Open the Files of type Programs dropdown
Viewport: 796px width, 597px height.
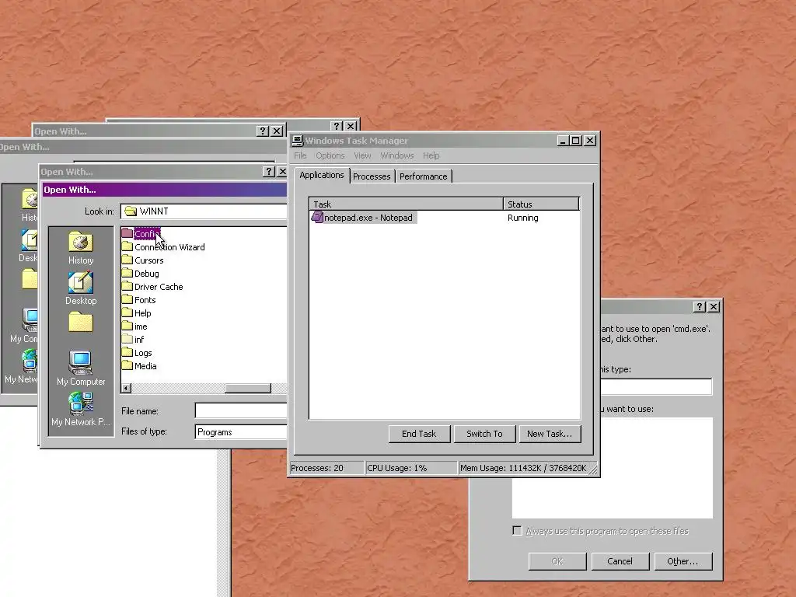pyautogui.click(x=241, y=432)
